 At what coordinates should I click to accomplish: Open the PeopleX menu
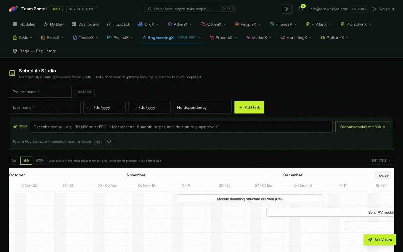pos(248,24)
